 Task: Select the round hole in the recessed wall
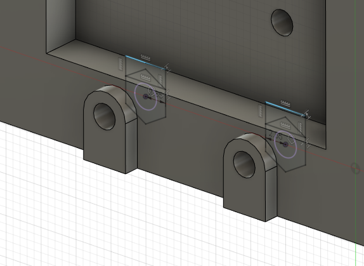(282, 22)
